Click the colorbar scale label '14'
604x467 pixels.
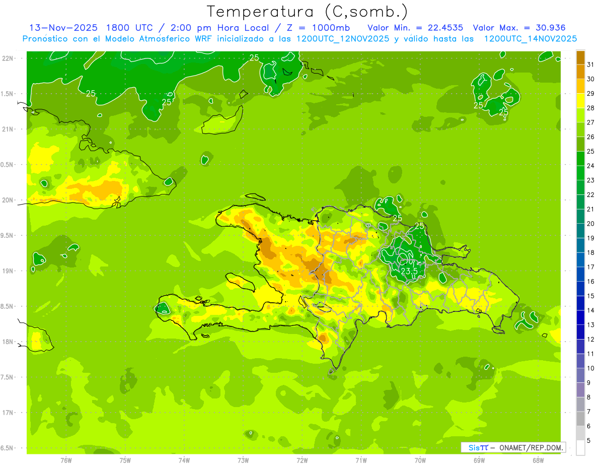[x=591, y=310]
